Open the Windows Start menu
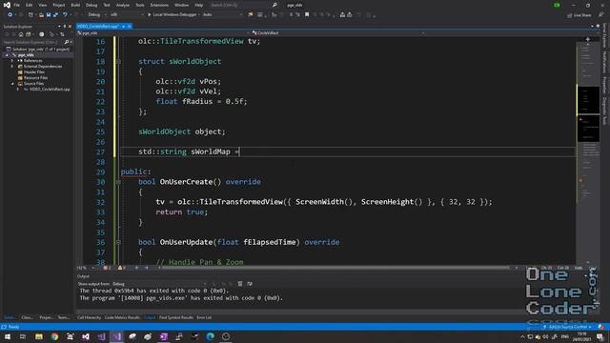Image resolution: width=610 pixels, height=343 pixels. 8,336
